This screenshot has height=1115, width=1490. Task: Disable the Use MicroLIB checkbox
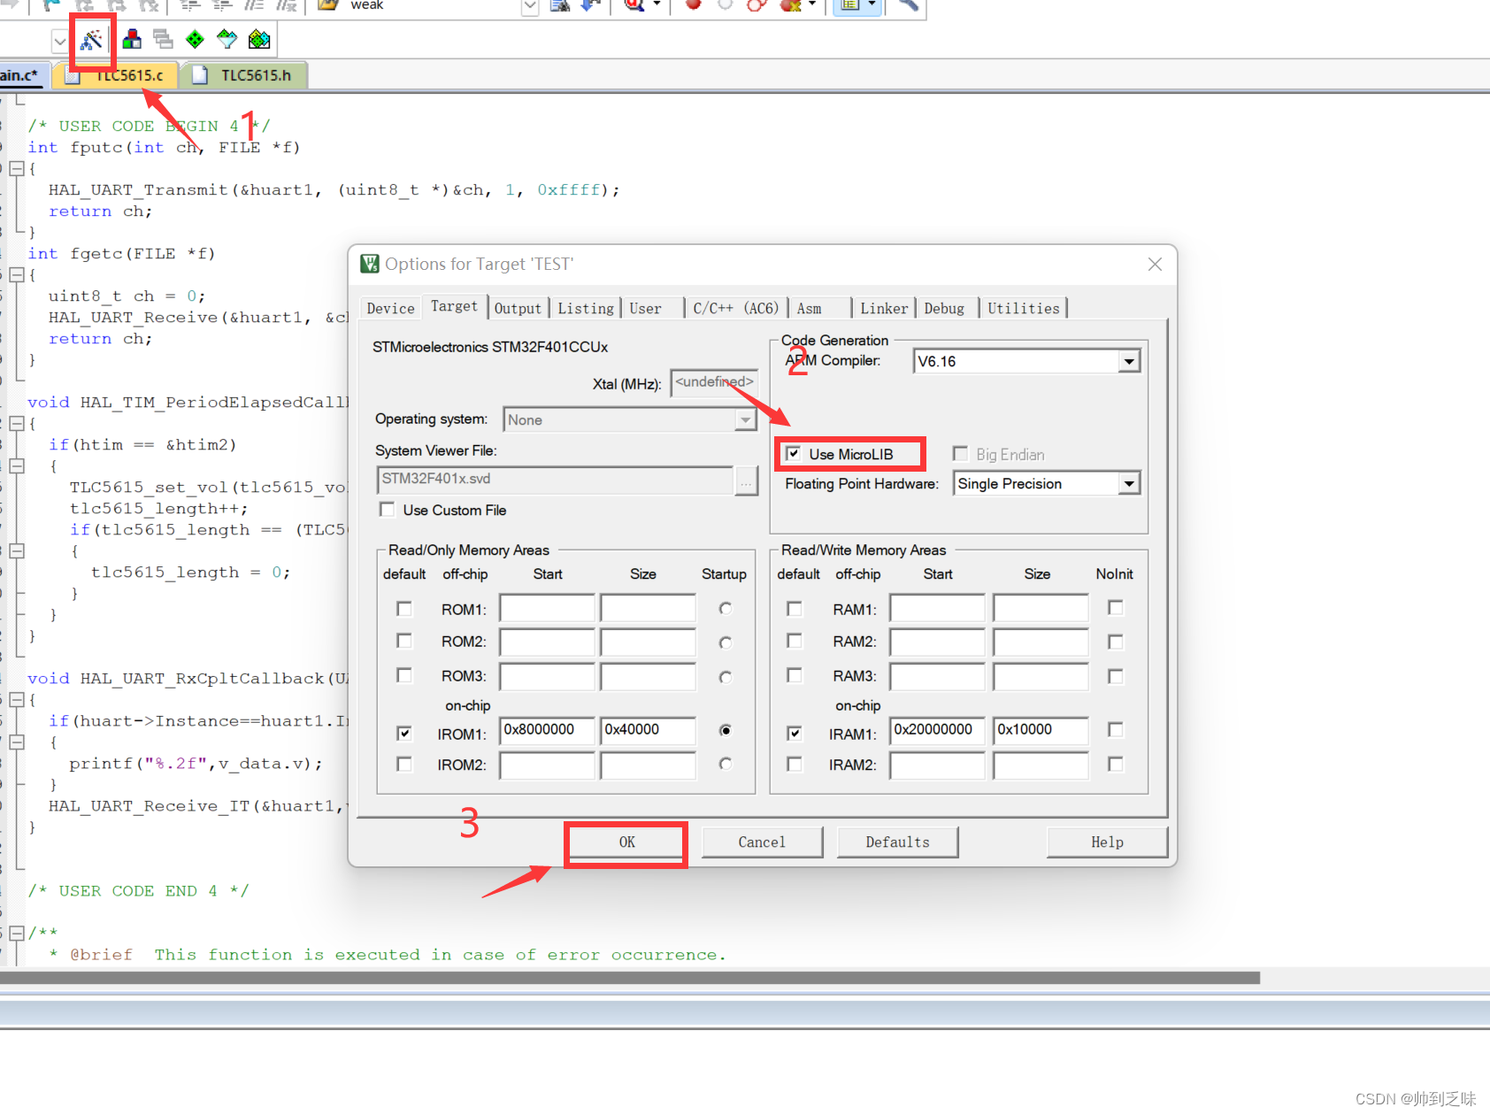coord(794,453)
